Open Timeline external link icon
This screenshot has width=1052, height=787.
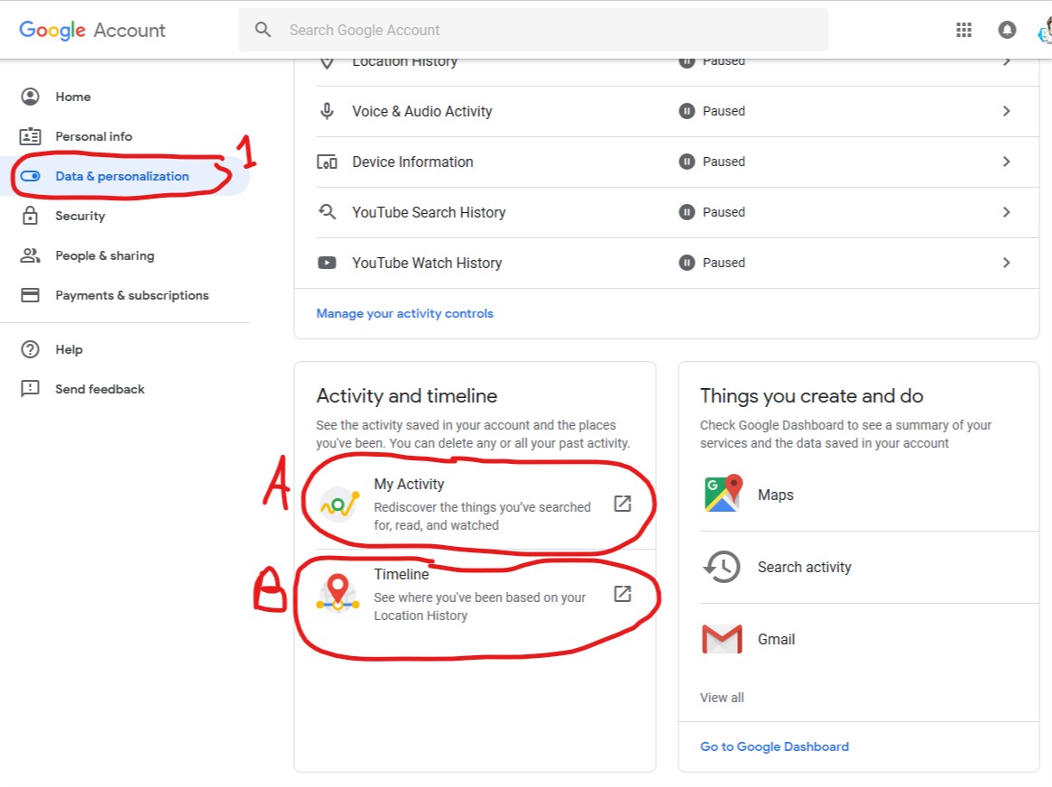pos(623,594)
